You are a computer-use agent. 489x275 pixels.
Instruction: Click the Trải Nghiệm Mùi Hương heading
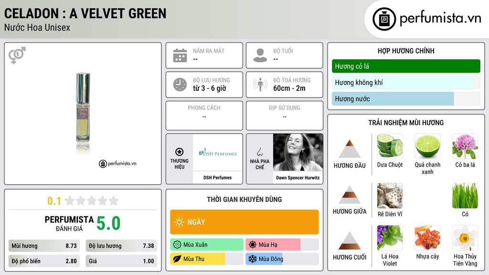pos(406,123)
